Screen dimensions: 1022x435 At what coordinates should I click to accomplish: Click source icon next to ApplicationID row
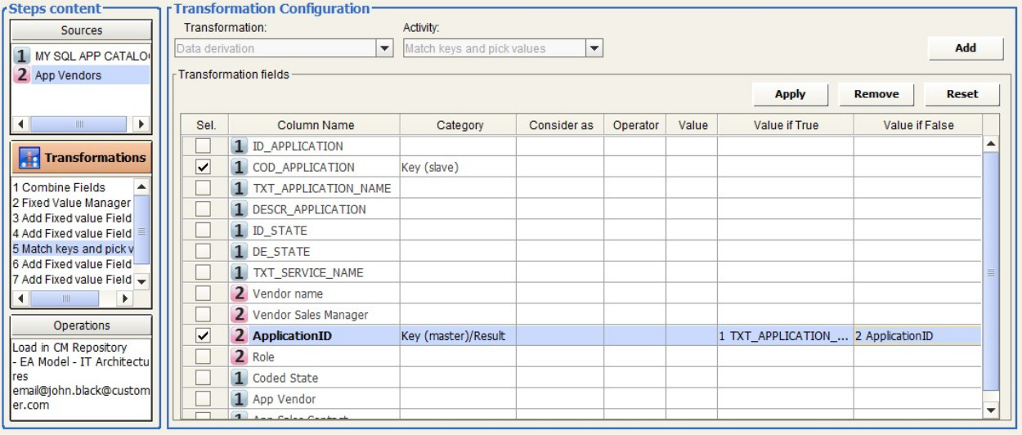(x=239, y=336)
